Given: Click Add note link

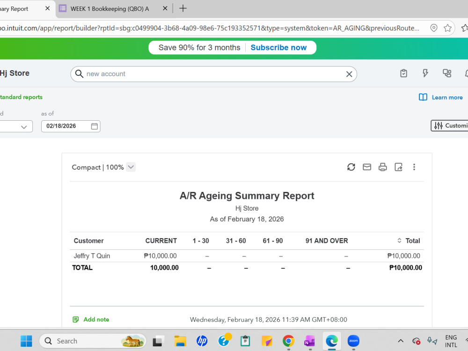Looking at the screenshot, I should (x=96, y=319).
